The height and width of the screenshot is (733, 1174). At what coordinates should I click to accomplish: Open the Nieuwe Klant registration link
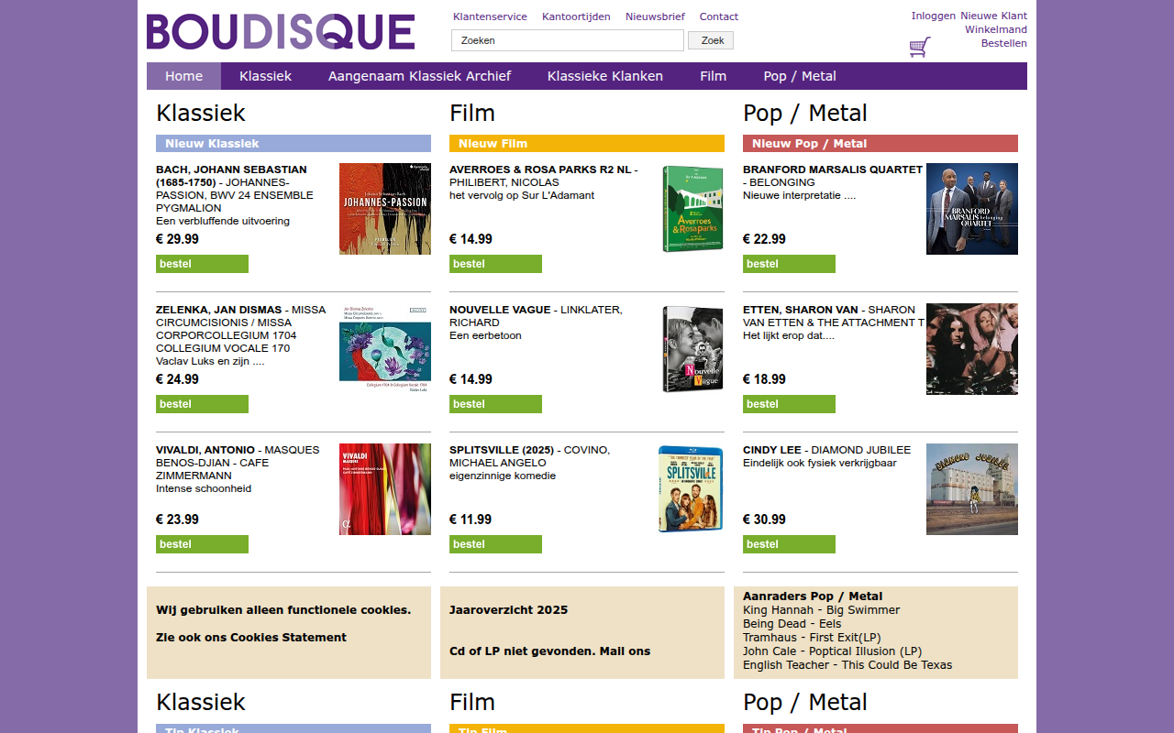coord(994,16)
